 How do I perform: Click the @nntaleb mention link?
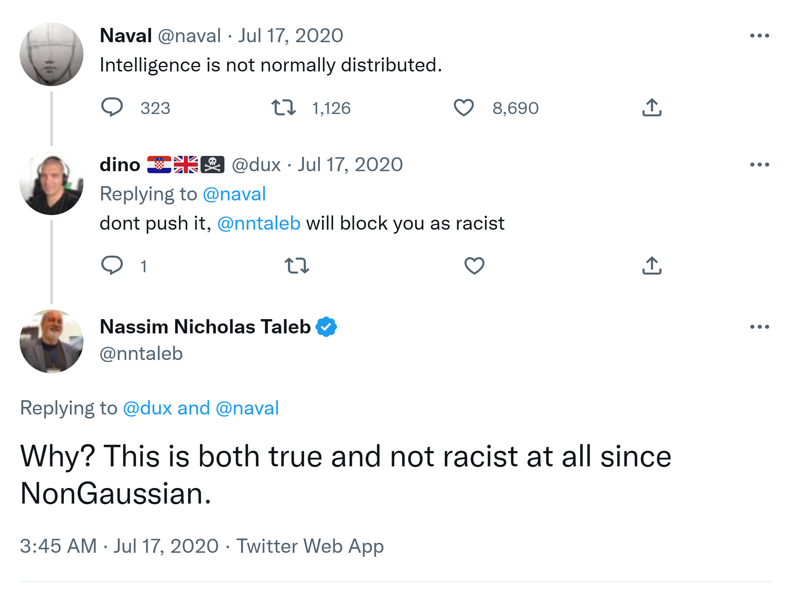[x=259, y=224]
